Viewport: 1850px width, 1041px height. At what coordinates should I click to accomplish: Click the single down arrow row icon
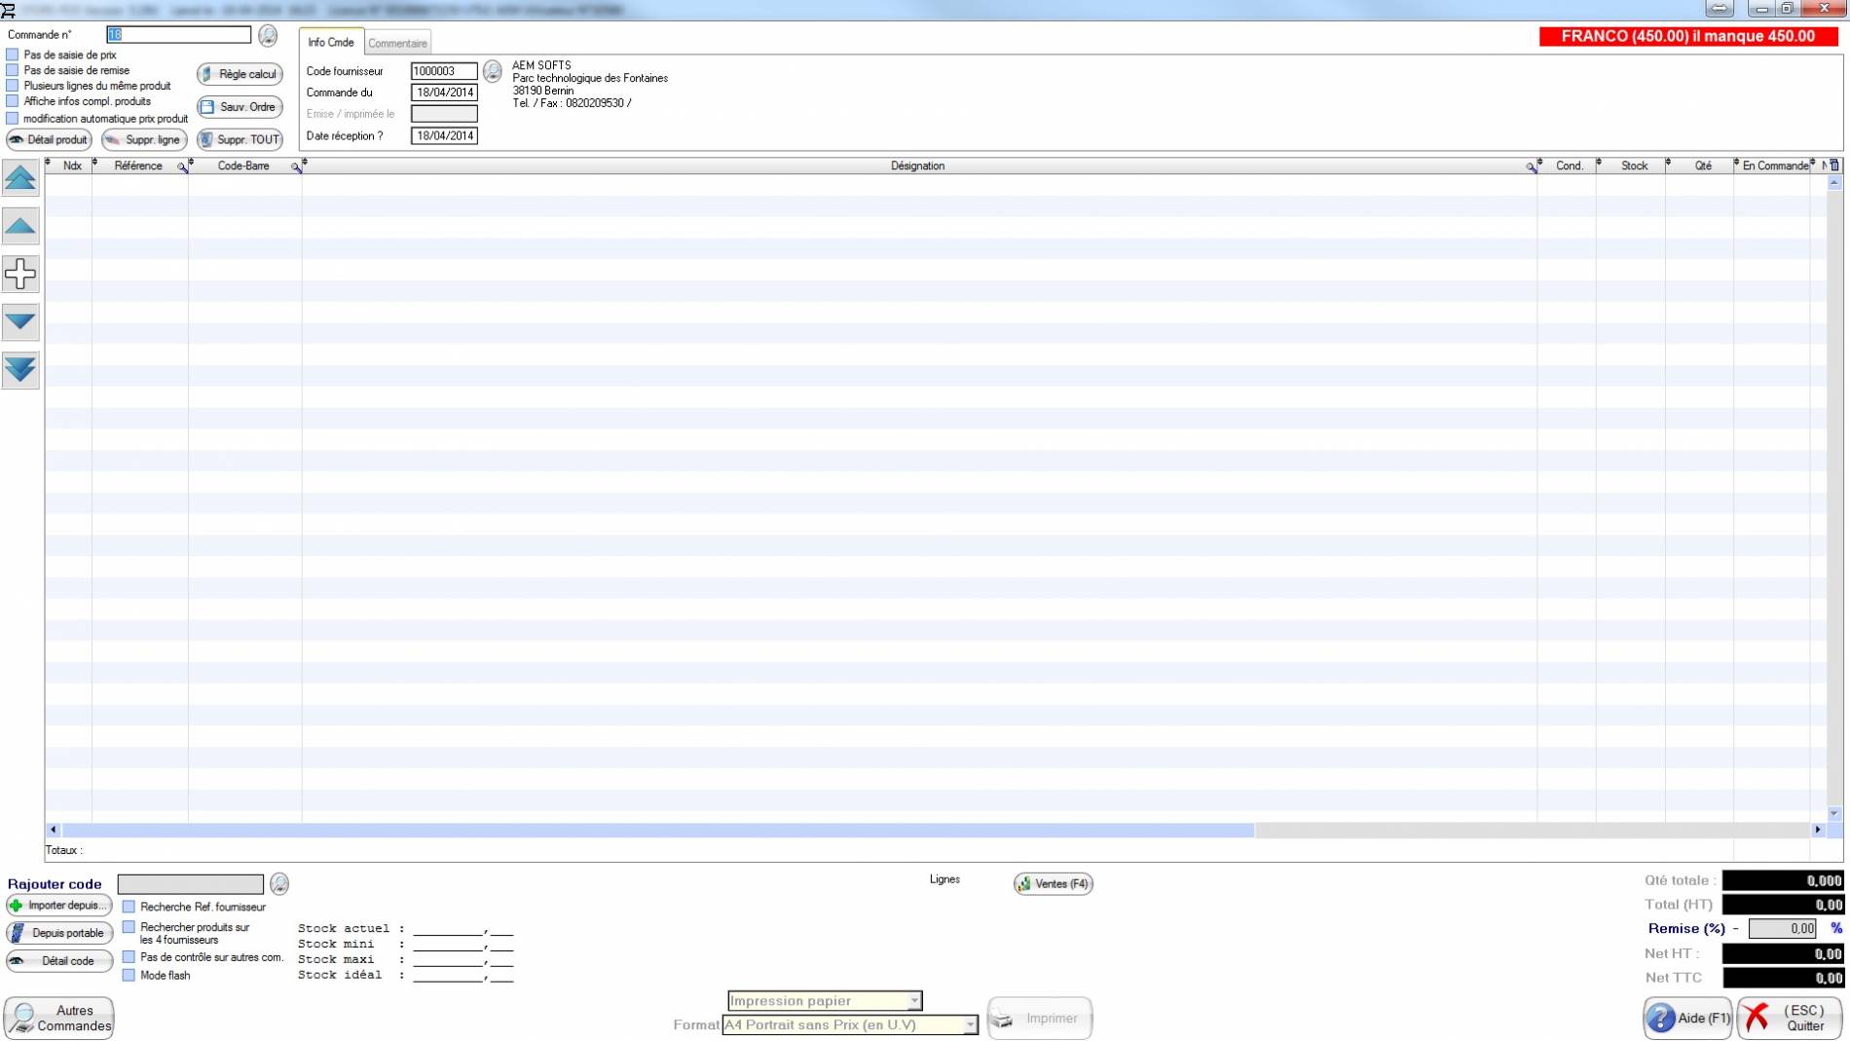(20, 321)
